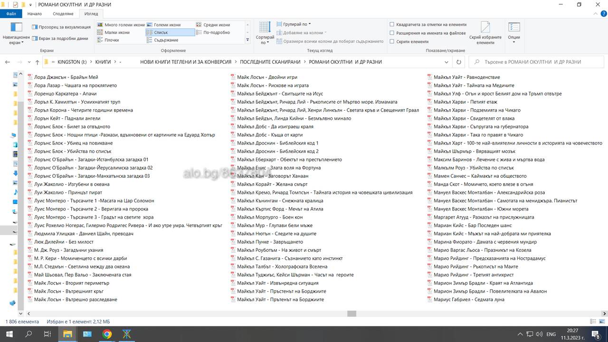Screen dimensions: 608x342
Task: Choose Плочки tiles layout
Action: click(108, 40)
